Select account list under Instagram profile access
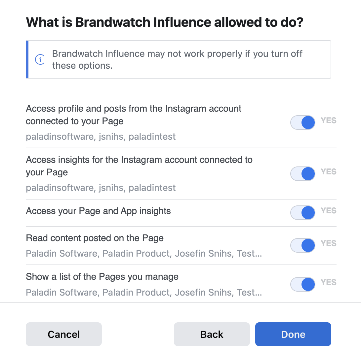361x358 pixels. pos(100,137)
